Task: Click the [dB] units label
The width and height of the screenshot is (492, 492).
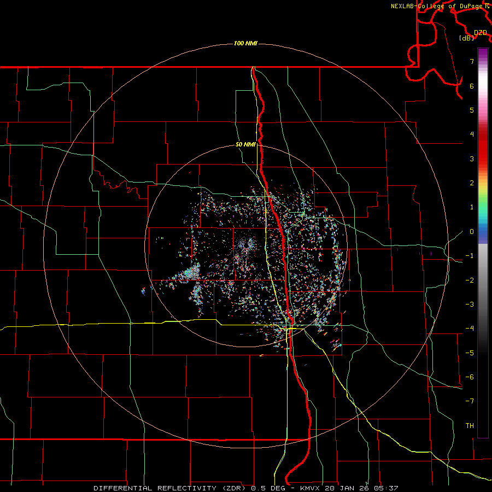Action: (466, 38)
